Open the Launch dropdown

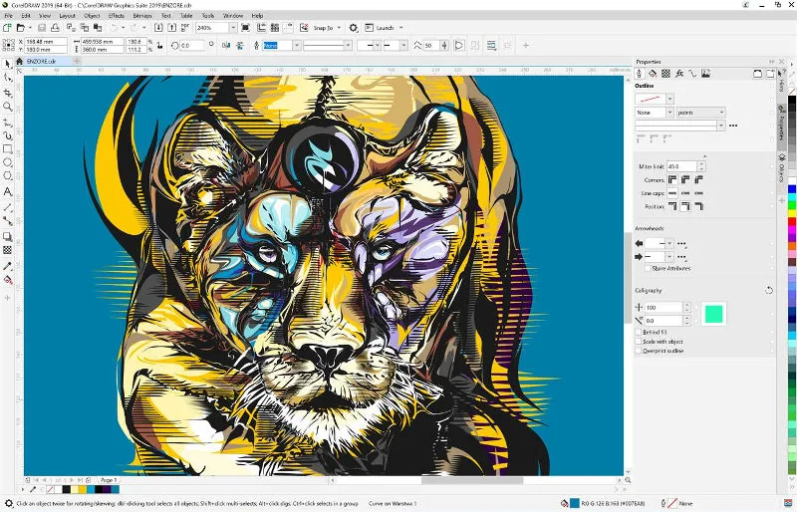(401, 28)
